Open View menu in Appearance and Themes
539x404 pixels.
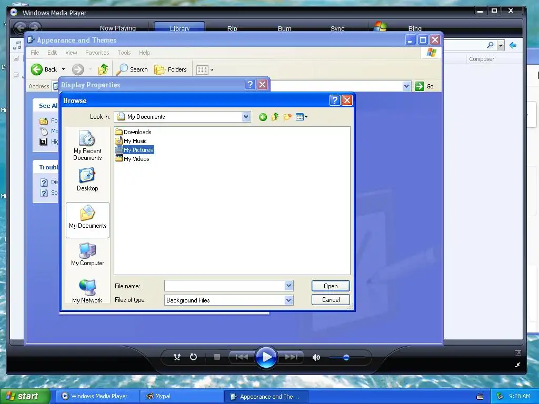71,53
